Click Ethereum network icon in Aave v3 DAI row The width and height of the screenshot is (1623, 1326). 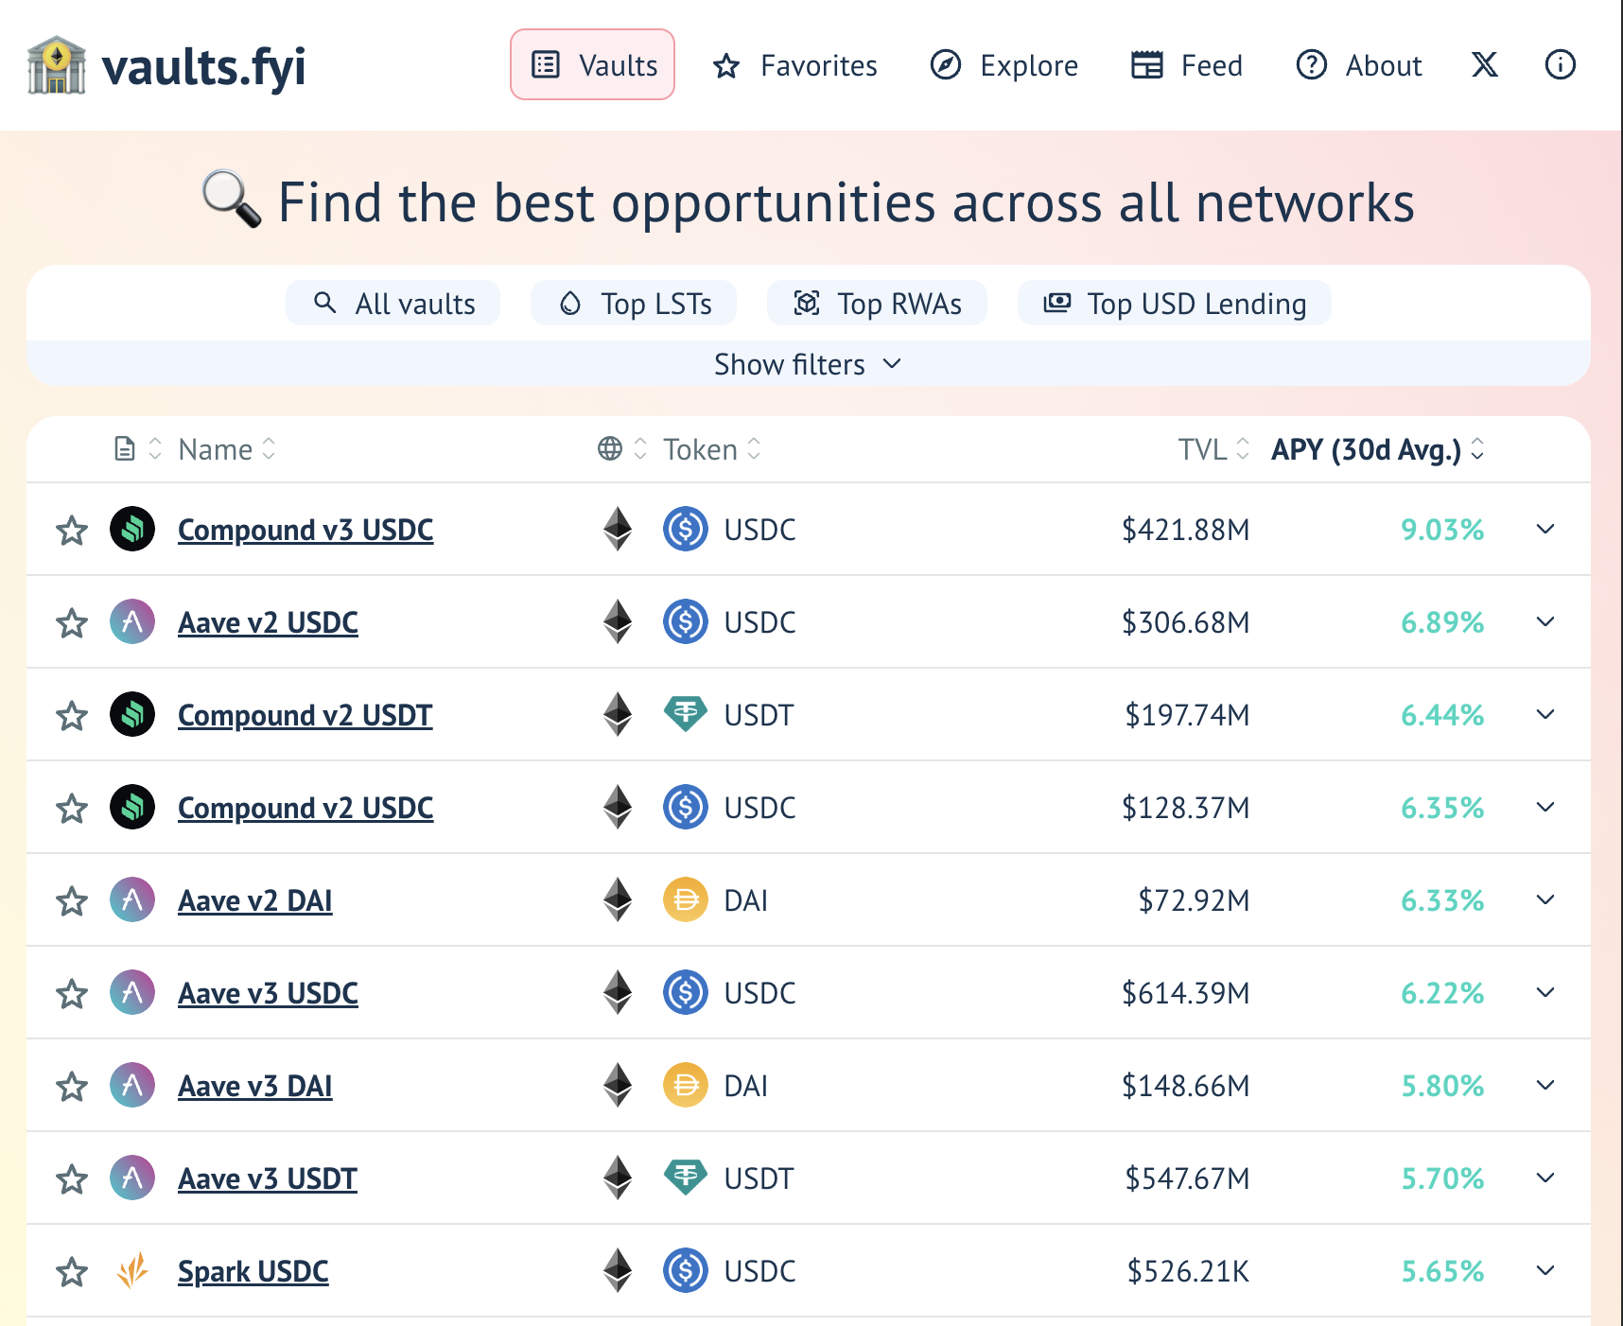click(618, 1085)
